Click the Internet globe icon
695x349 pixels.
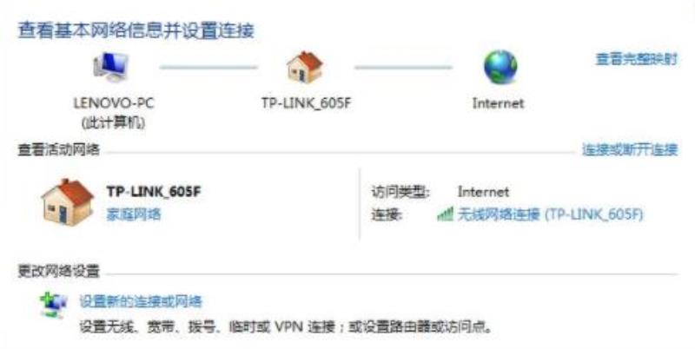tap(500, 68)
